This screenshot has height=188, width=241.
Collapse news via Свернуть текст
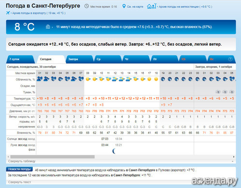coord(19,182)
